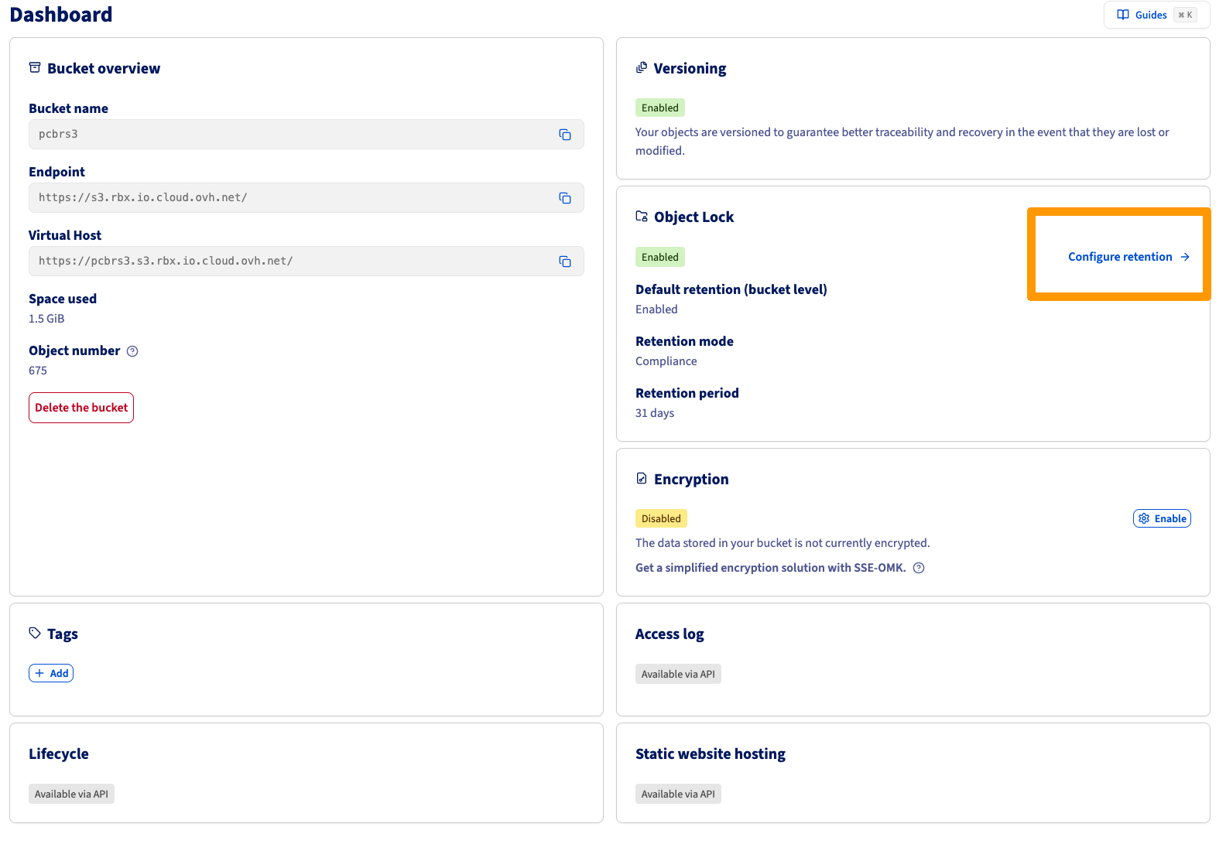Viewport: 1226px width, 851px height.
Task: Click the Encryption Disabled badge
Action: (x=661, y=518)
